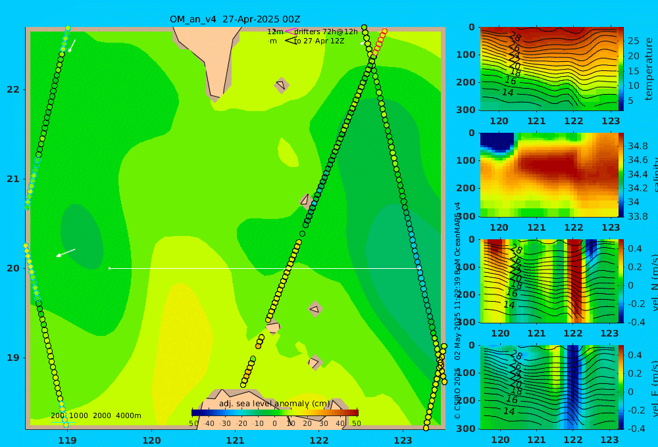The height and width of the screenshot is (447, 658).
Task: Click the salinity colorbar
Action: point(620,175)
